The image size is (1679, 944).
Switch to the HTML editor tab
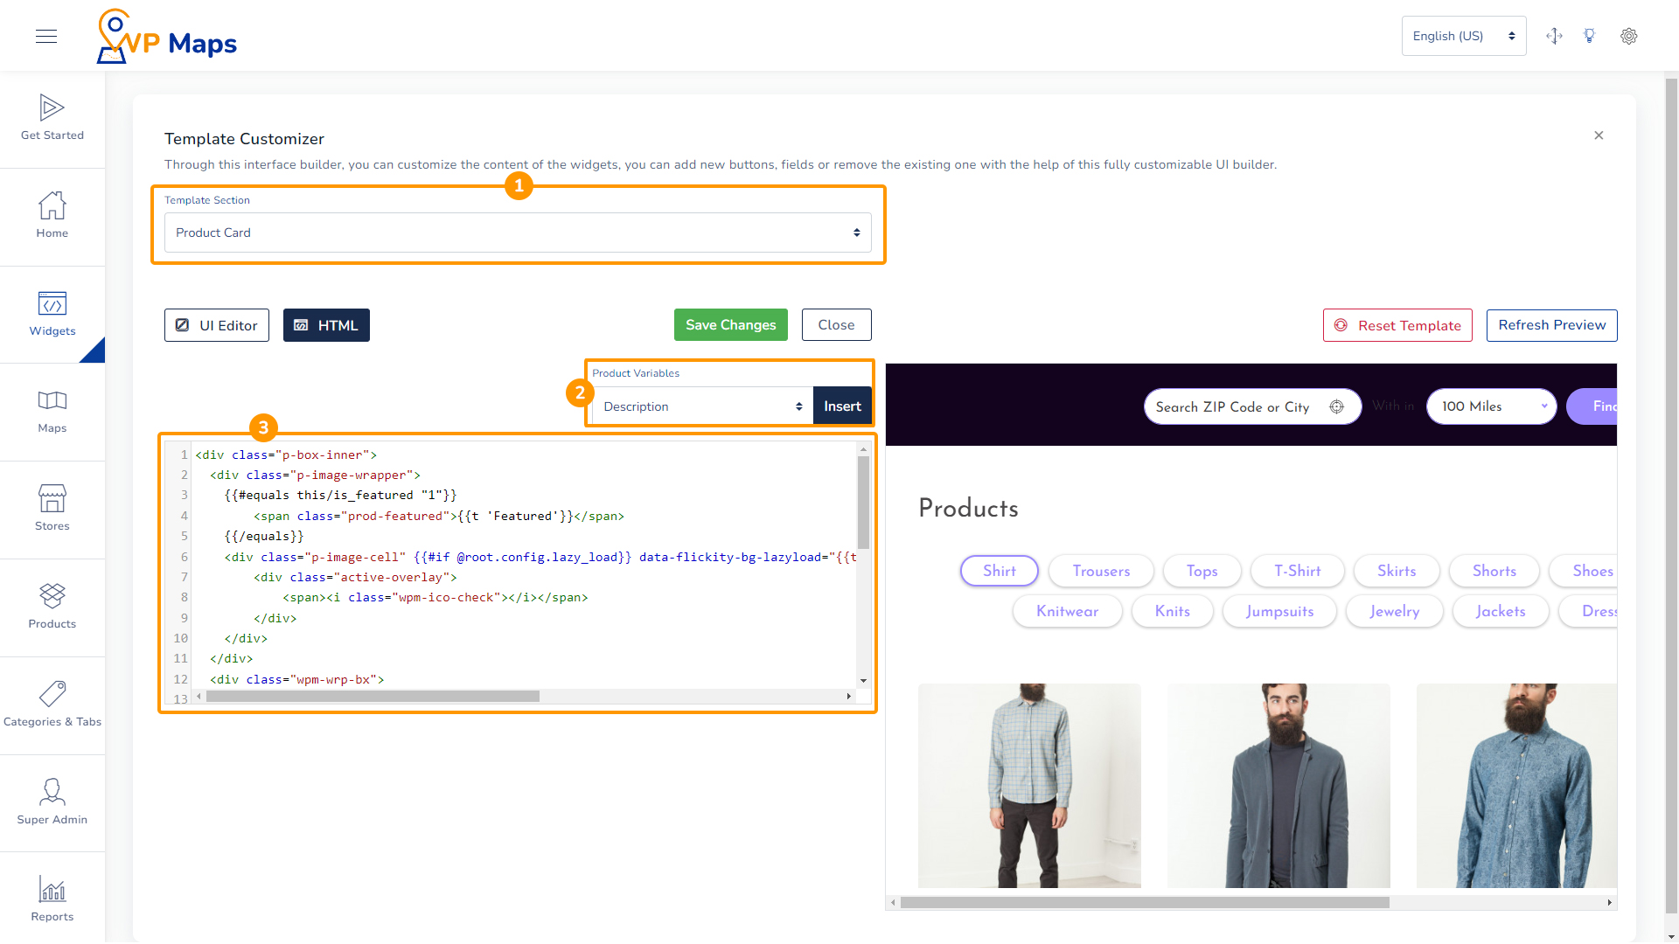coord(326,324)
